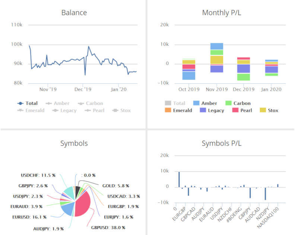The height and width of the screenshot is (235, 298).
Task: Select the blue EURUSD pie slice
Action: point(67,209)
